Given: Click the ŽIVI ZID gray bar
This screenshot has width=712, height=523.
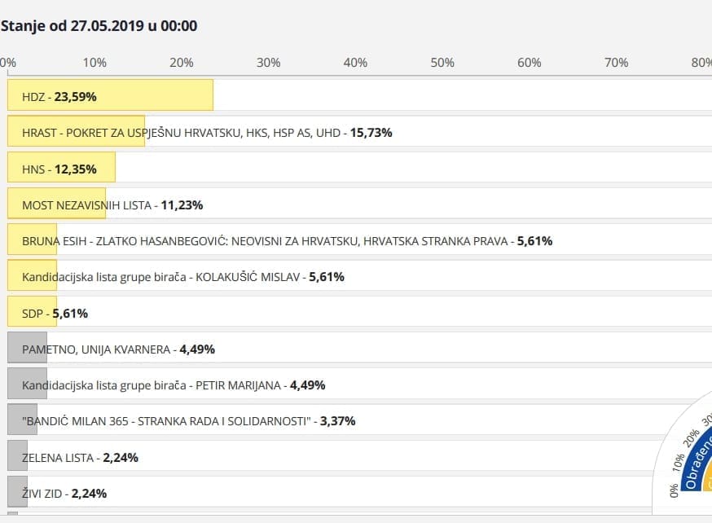Looking at the screenshot, I should point(17,493).
